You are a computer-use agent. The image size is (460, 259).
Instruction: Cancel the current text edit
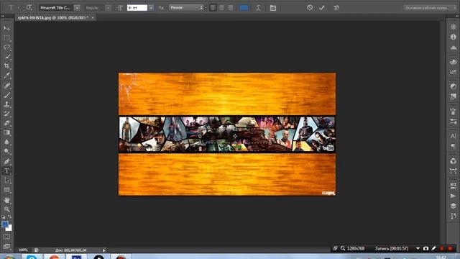[x=310, y=8]
